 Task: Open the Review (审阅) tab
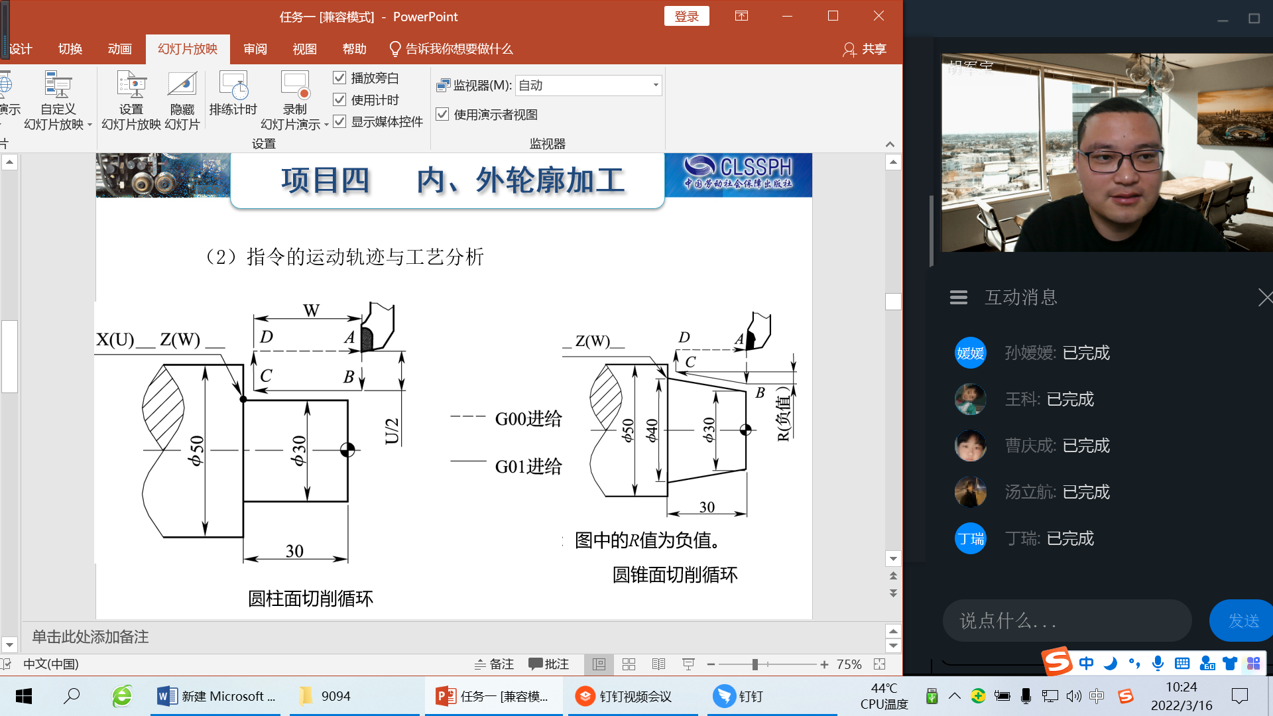pos(255,49)
